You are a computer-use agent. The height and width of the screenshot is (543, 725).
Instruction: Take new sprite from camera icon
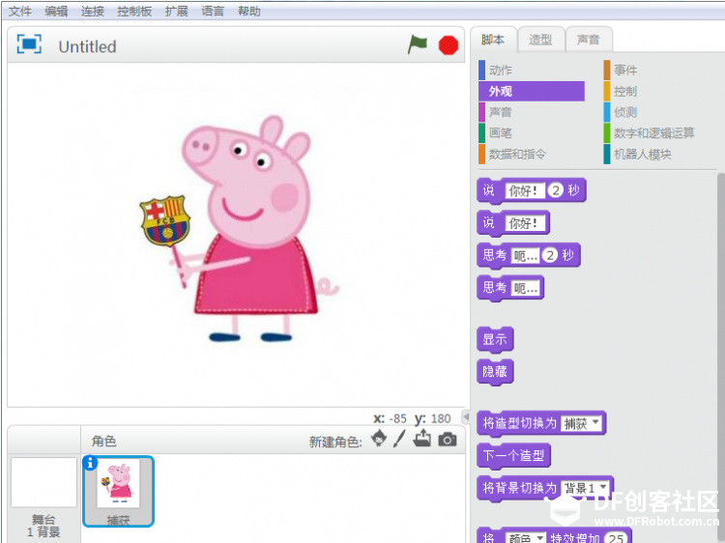point(448,439)
